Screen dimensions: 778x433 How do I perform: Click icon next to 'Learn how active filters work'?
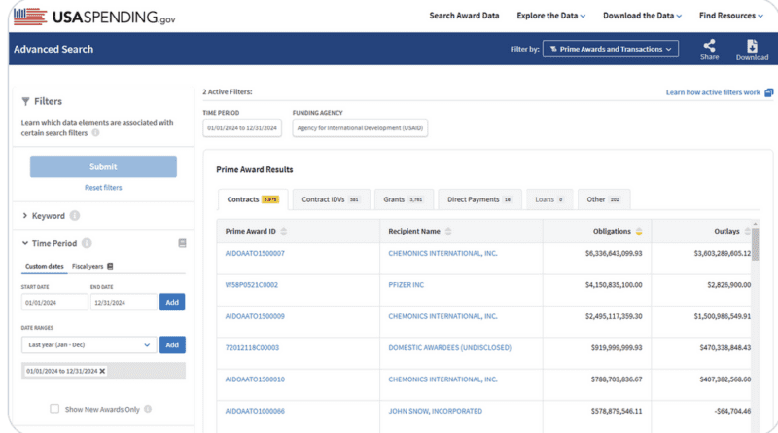768,92
